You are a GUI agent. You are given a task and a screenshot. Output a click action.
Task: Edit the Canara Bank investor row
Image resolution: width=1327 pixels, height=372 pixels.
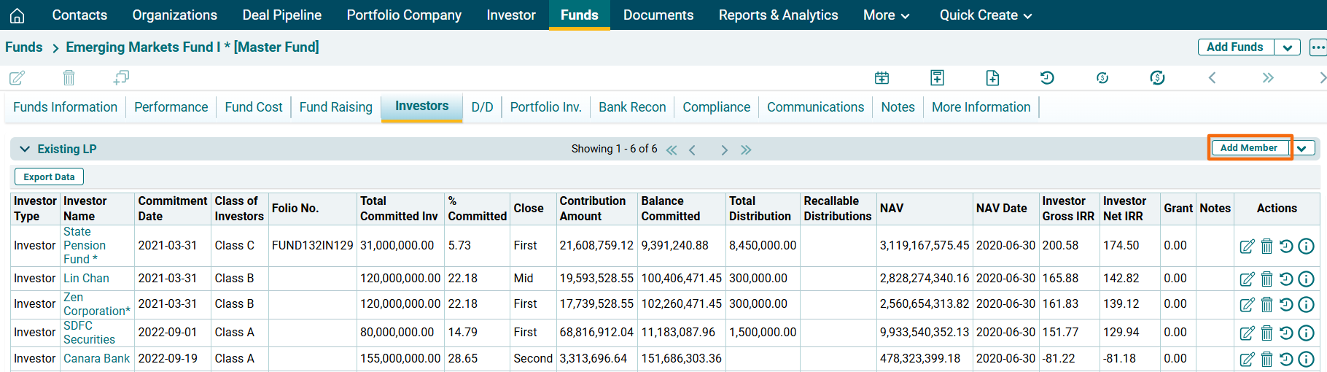[1247, 359]
